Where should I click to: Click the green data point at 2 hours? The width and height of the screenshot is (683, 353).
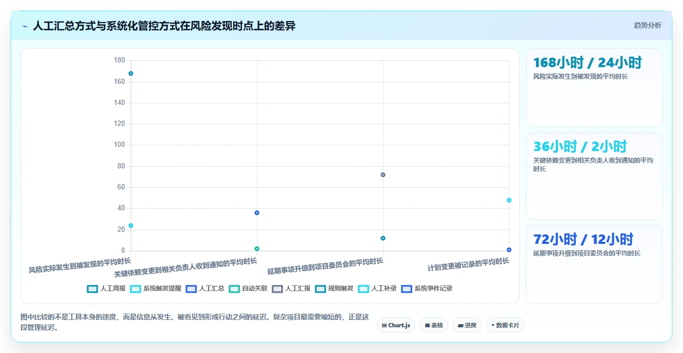pos(257,249)
